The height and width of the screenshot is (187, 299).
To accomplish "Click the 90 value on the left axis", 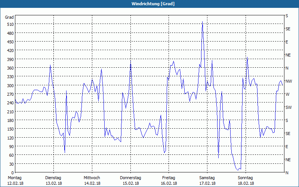I will (x=12, y=147).
